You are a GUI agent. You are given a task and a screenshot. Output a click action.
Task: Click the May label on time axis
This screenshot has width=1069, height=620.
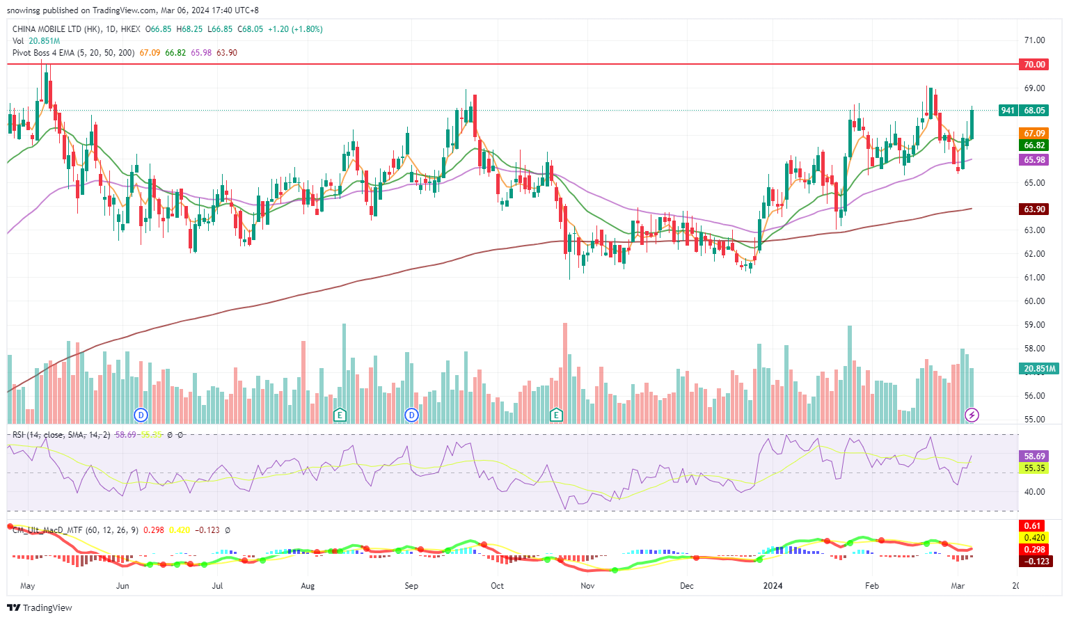tap(28, 586)
